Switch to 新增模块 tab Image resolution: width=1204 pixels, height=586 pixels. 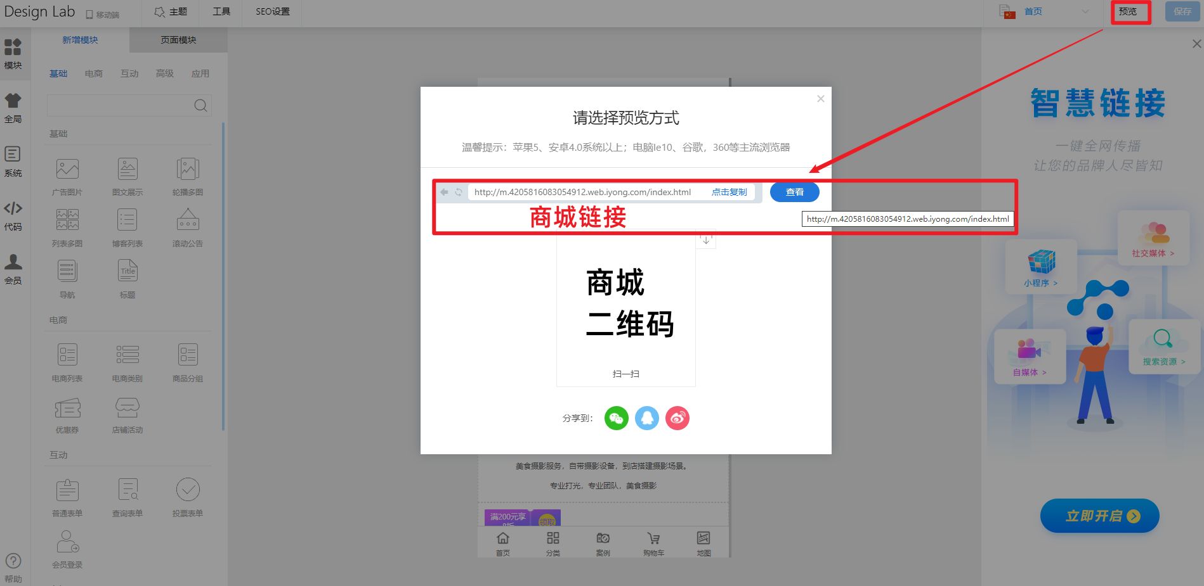click(x=80, y=40)
